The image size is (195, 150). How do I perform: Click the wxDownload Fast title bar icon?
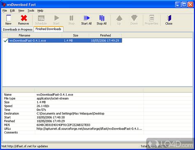pos(3,5)
